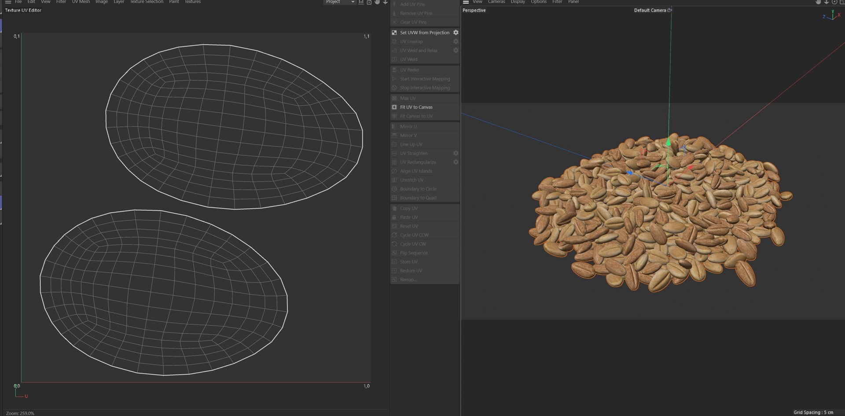This screenshot has height=416, width=845.
Task: Click the green Y axis move handle
Action: (668, 142)
